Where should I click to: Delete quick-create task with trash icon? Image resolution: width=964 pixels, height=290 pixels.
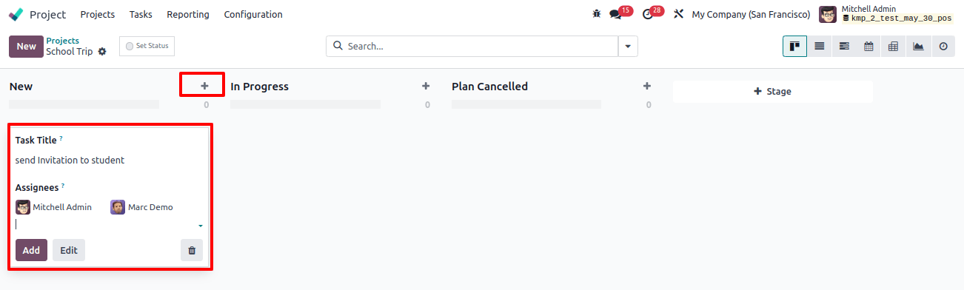tap(192, 250)
